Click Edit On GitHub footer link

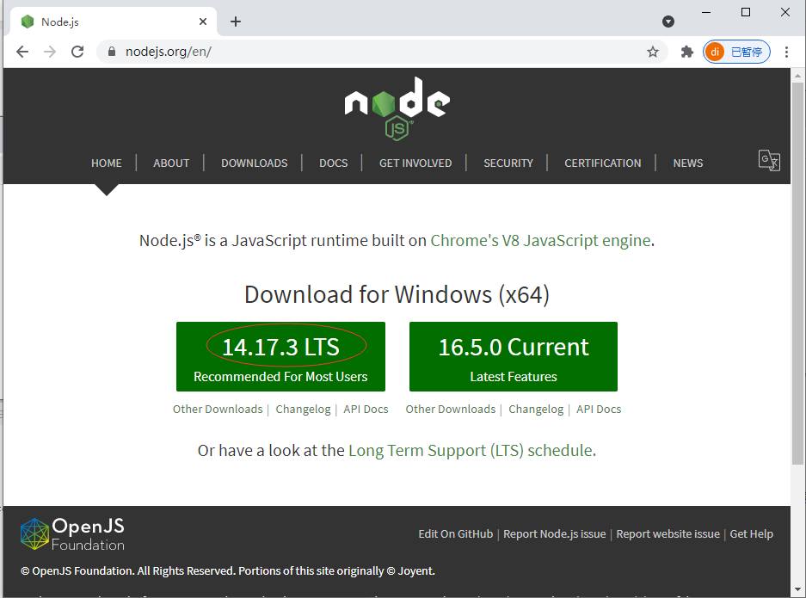(x=455, y=534)
